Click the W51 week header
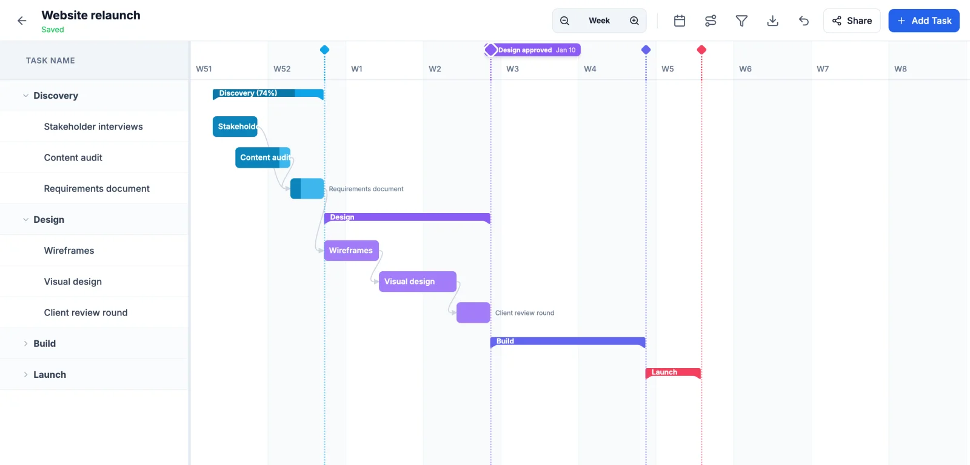 (x=204, y=69)
